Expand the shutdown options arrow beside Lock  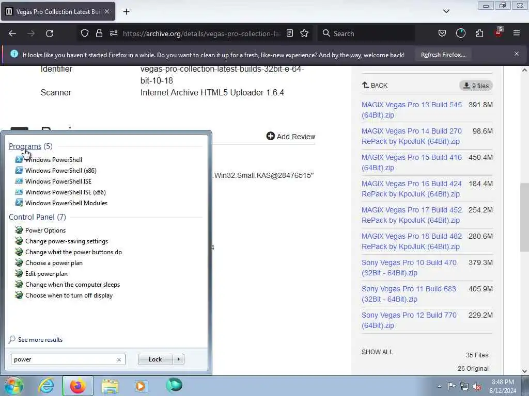(x=178, y=359)
